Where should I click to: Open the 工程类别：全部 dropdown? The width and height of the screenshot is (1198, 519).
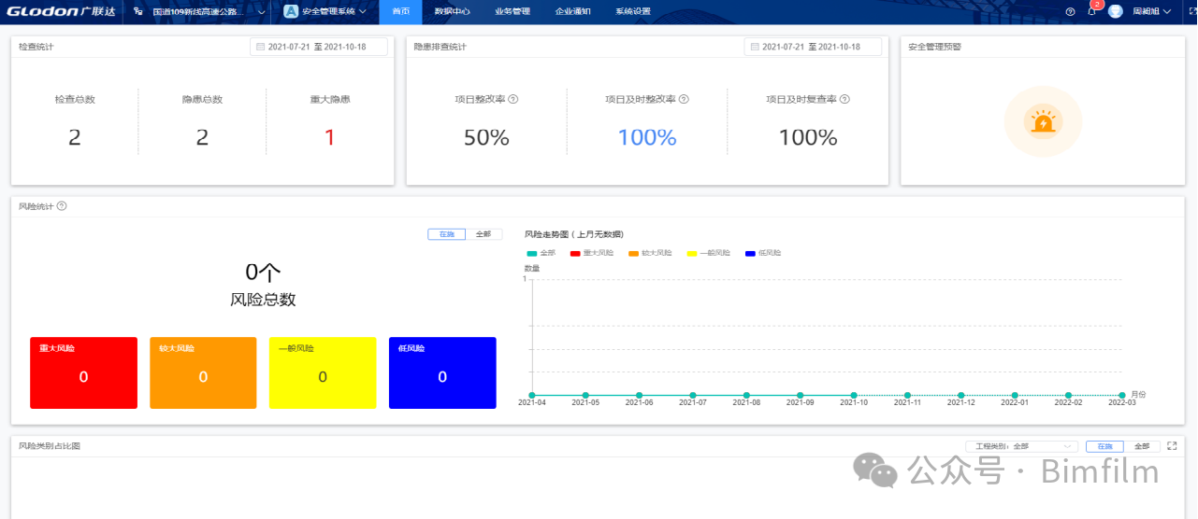pyautogui.click(x=1021, y=446)
